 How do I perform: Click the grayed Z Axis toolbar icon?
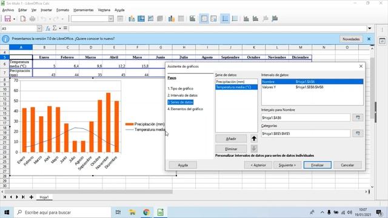point(266,19)
